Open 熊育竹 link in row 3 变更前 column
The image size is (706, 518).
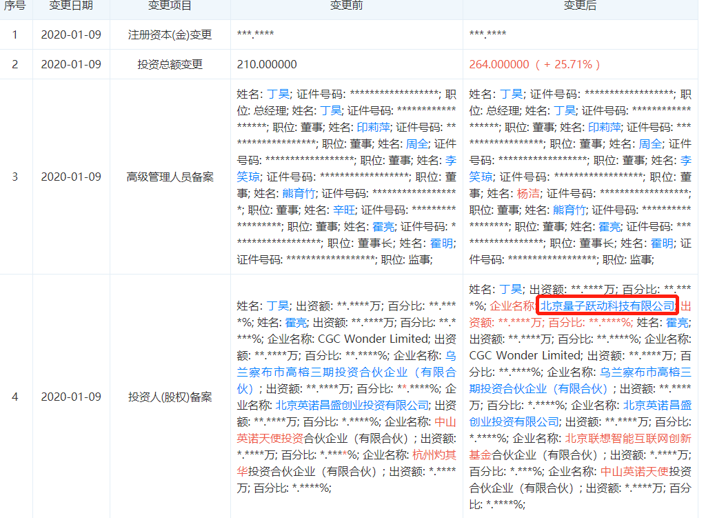(299, 194)
